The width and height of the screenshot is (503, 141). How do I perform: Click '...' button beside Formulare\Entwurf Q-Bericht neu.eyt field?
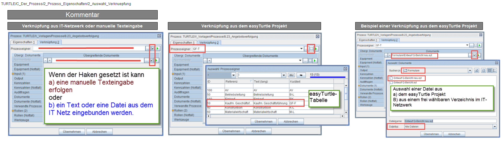(470, 55)
